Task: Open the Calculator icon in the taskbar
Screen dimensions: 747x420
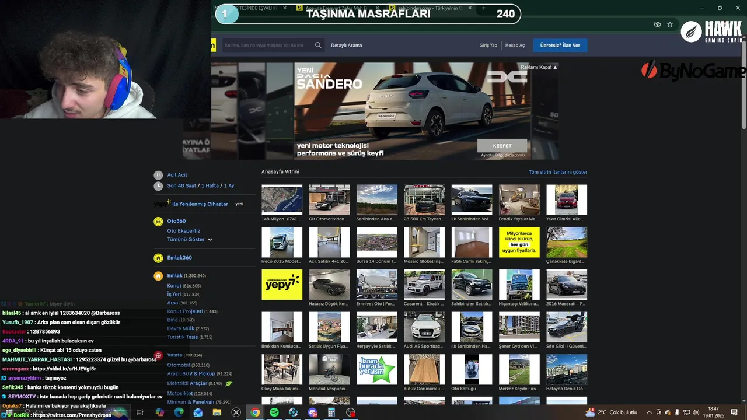Action: coord(331,412)
